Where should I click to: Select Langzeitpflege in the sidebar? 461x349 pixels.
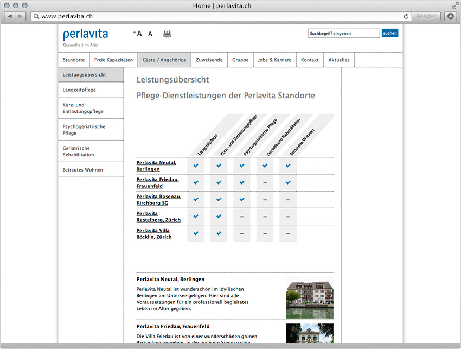click(91, 90)
